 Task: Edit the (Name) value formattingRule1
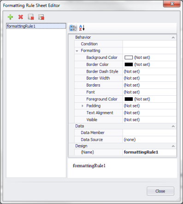point(149,152)
